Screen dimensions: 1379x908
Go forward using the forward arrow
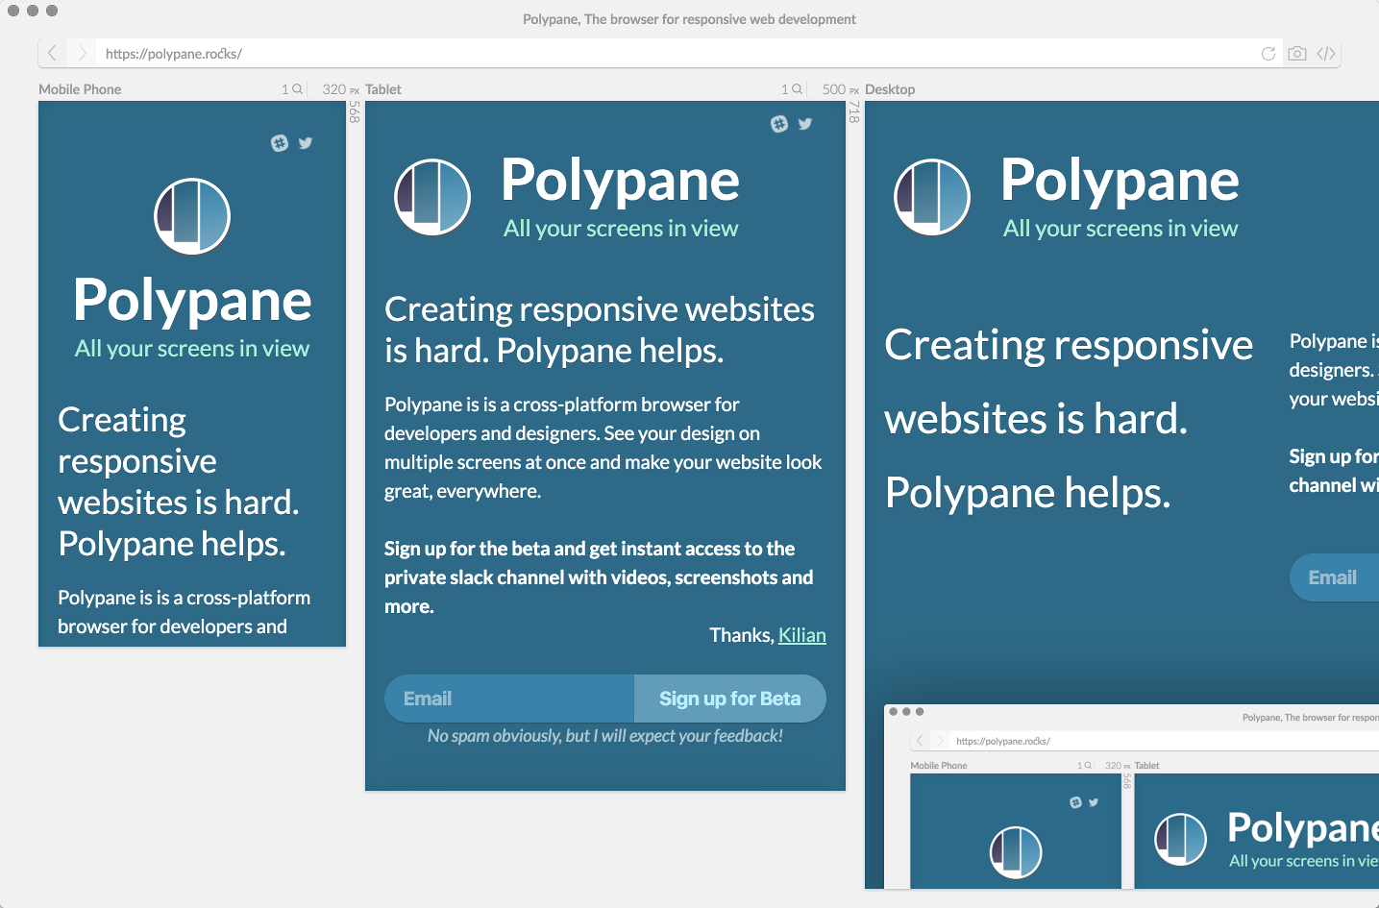pyautogui.click(x=82, y=54)
